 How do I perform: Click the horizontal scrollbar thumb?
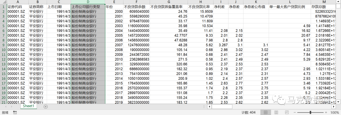pyautogui.click(x=222, y=106)
